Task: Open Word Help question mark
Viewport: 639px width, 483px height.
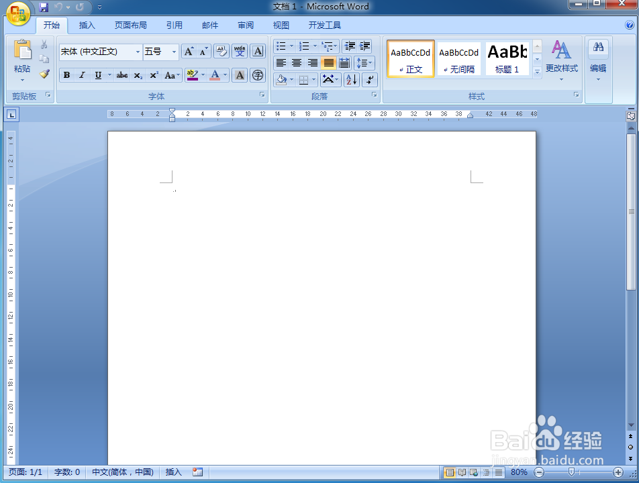Action: click(x=630, y=25)
